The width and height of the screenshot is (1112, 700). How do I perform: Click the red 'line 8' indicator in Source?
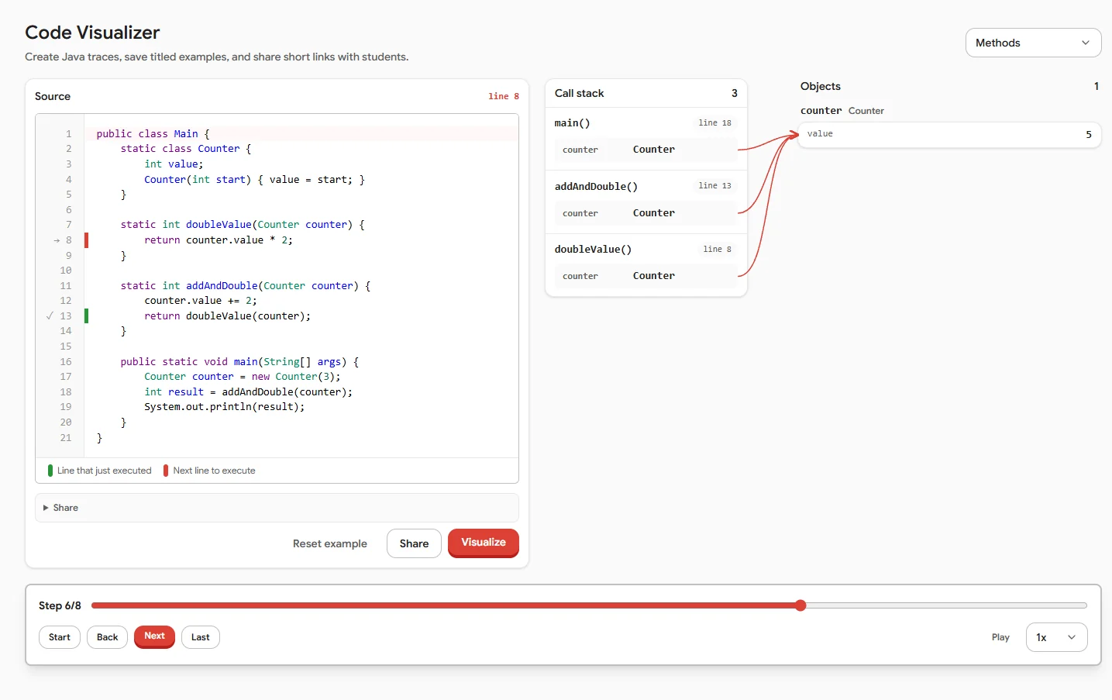click(x=504, y=96)
